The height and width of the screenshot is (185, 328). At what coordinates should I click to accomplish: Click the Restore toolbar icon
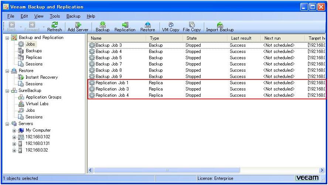[148, 25]
